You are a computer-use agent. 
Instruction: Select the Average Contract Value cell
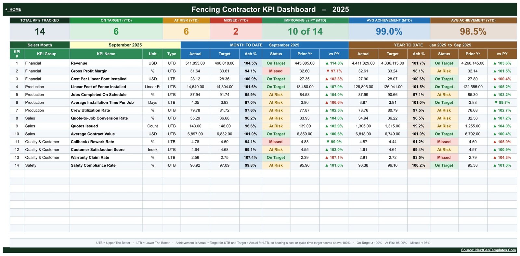106,134
